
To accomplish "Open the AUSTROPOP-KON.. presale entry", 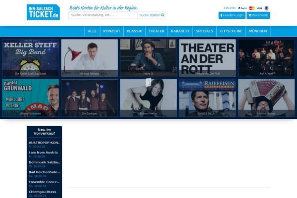I will (44, 143).
